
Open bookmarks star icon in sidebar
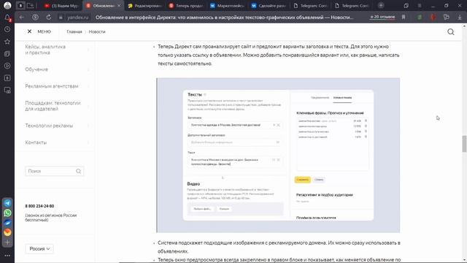pyautogui.click(x=7, y=42)
